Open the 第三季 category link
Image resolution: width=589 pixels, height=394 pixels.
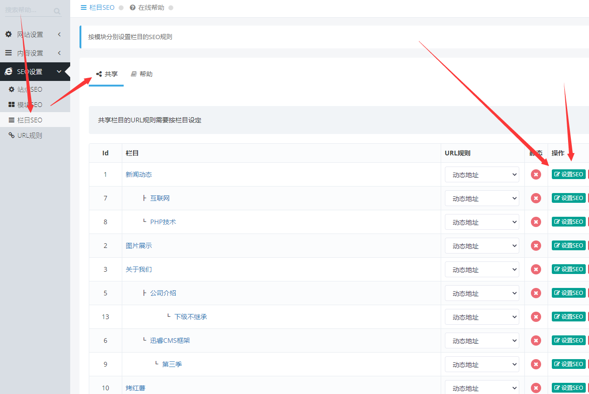coord(172,364)
